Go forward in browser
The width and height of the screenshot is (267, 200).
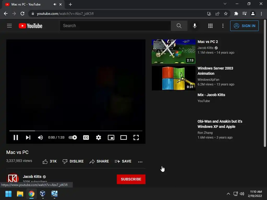pyautogui.click(x=14, y=14)
